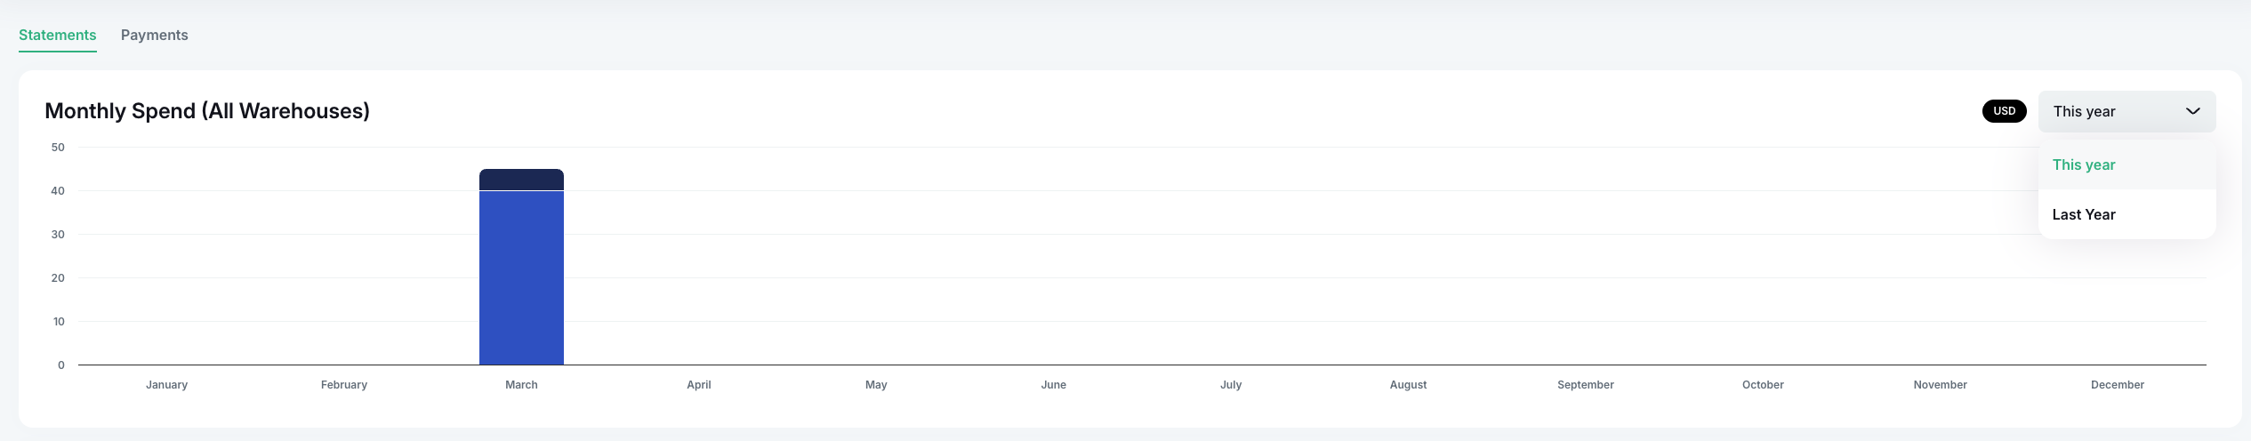Choose Last Year from dropdown list

pos(2083,215)
